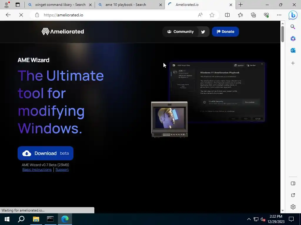This screenshot has width=301, height=225.
Task: Close the winget command libary tab
Action: pyautogui.click(x=90, y=5)
